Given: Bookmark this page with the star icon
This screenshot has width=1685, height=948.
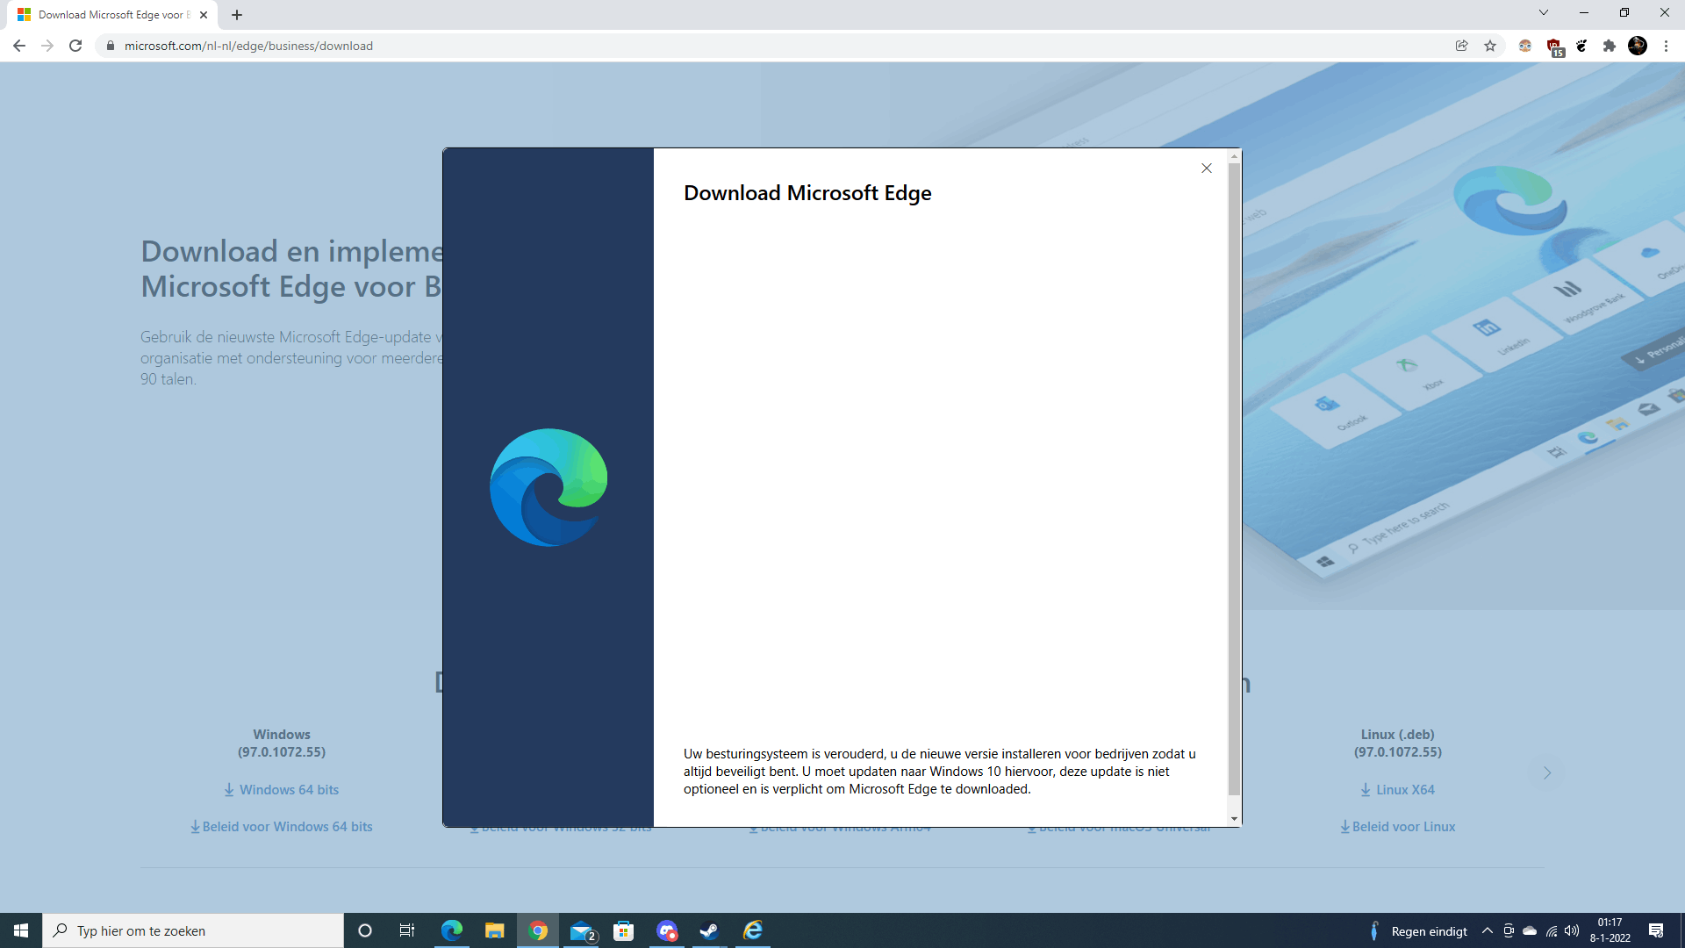Looking at the screenshot, I should point(1490,46).
